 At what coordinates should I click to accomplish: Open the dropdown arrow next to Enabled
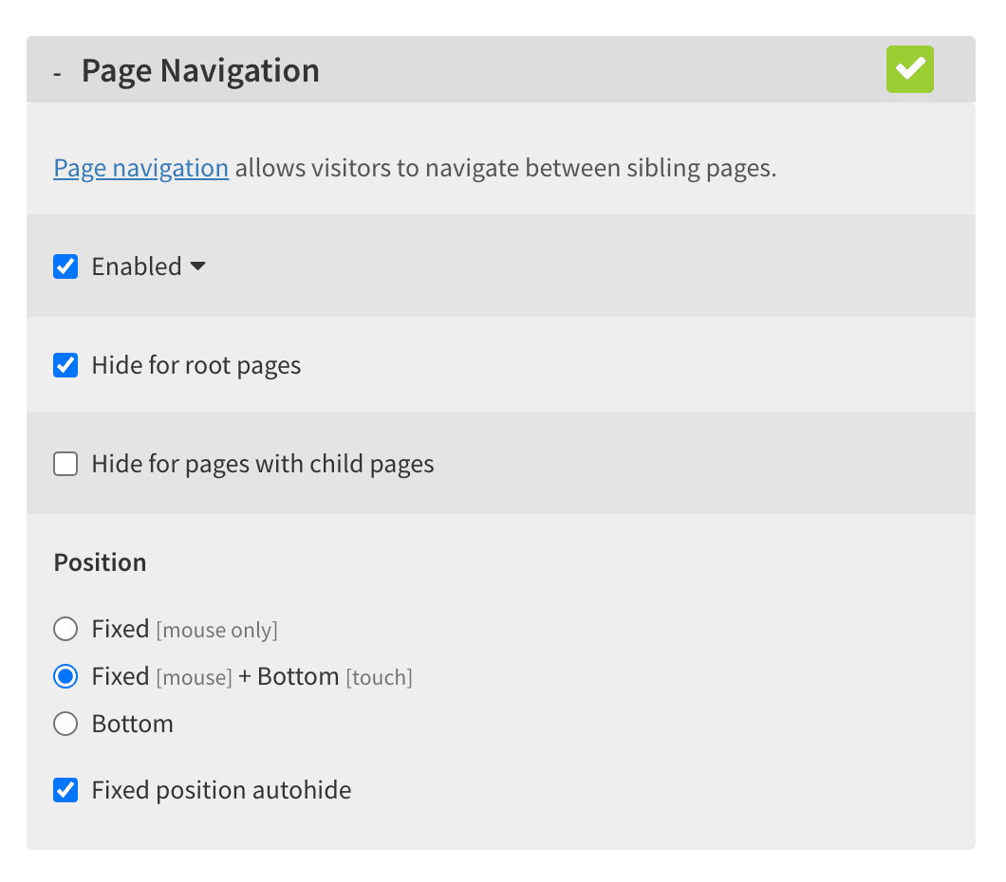197,266
